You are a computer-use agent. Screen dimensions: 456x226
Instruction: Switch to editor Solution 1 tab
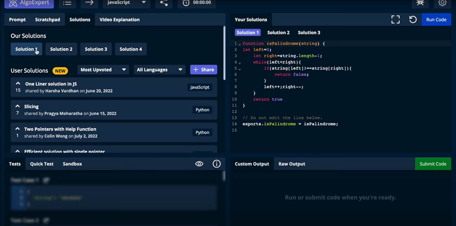click(x=248, y=33)
